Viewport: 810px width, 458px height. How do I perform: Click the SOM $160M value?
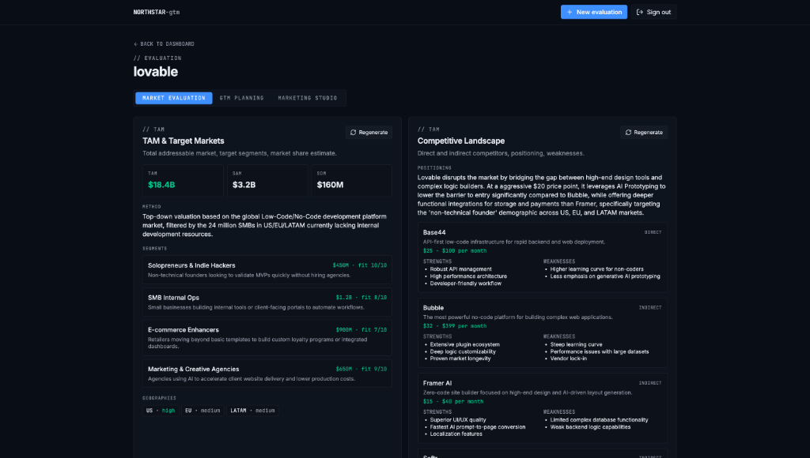[x=330, y=185]
